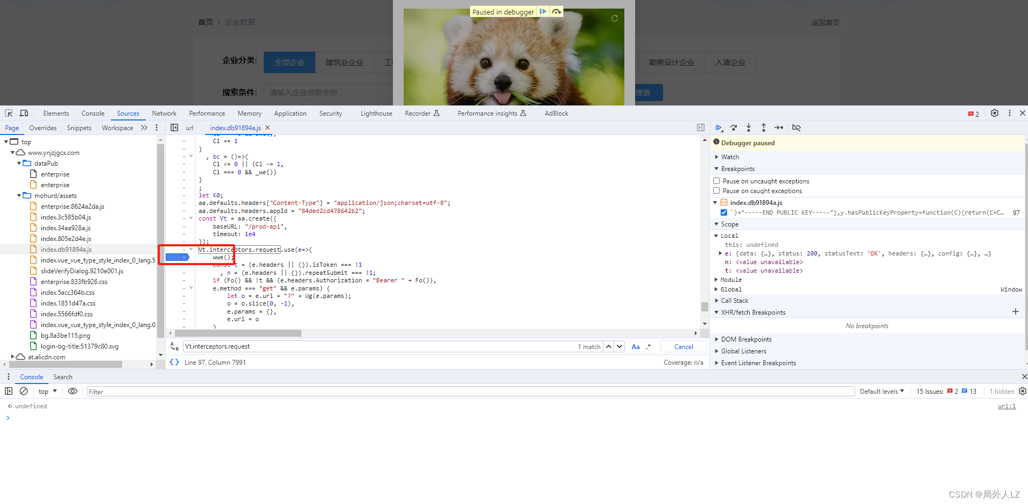Viewport: 1028px width, 504px height.
Task: Show the console sidebar icon
Action: tap(9, 391)
